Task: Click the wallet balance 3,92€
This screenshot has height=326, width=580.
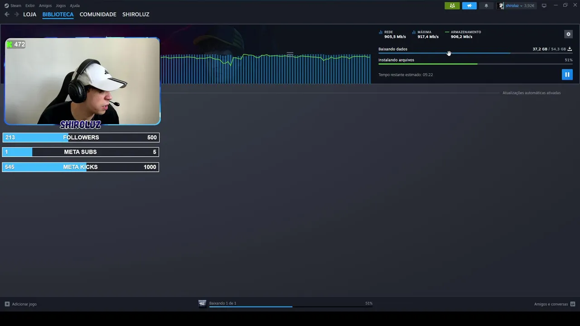Action: point(529,5)
